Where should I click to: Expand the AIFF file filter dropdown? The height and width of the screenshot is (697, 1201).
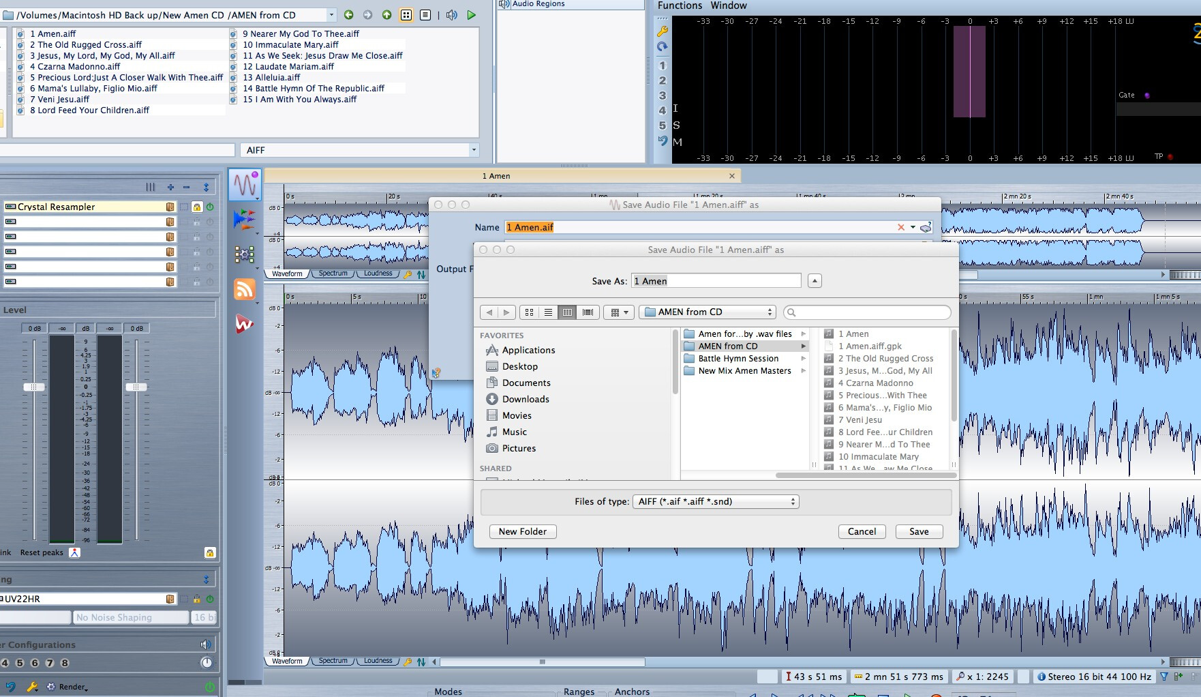pyautogui.click(x=473, y=150)
